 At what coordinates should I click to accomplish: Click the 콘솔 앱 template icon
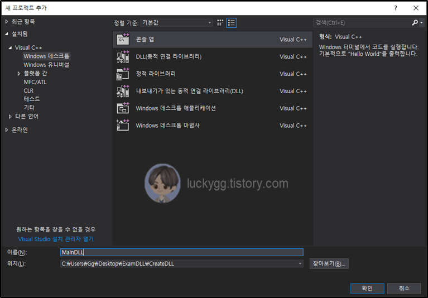(x=123, y=39)
